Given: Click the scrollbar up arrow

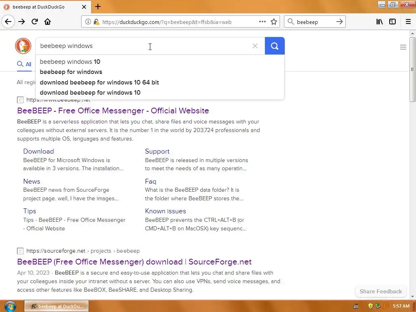Looking at the screenshot, I should (x=412, y=33).
